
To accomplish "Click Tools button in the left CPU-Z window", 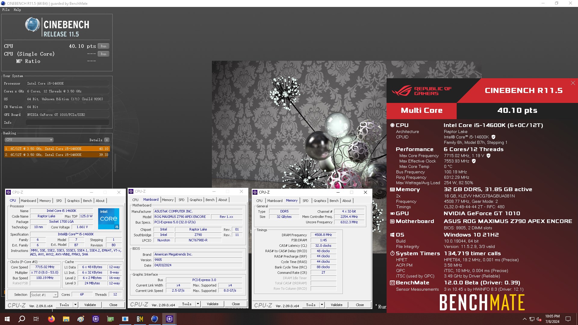I will click(x=64, y=305).
